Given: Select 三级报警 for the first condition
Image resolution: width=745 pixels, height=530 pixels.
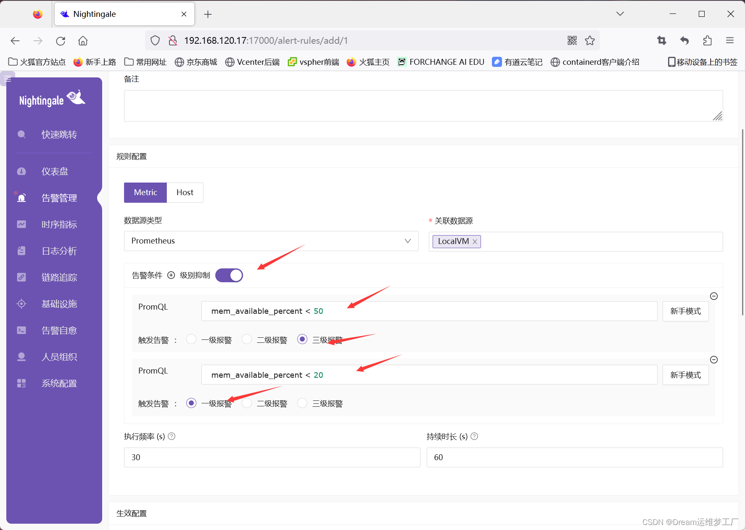Looking at the screenshot, I should (x=302, y=339).
